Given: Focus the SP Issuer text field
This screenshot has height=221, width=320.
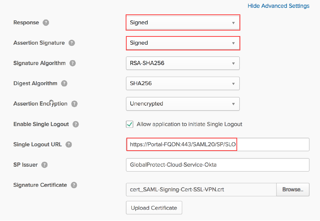Looking at the screenshot, I should (218, 165).
